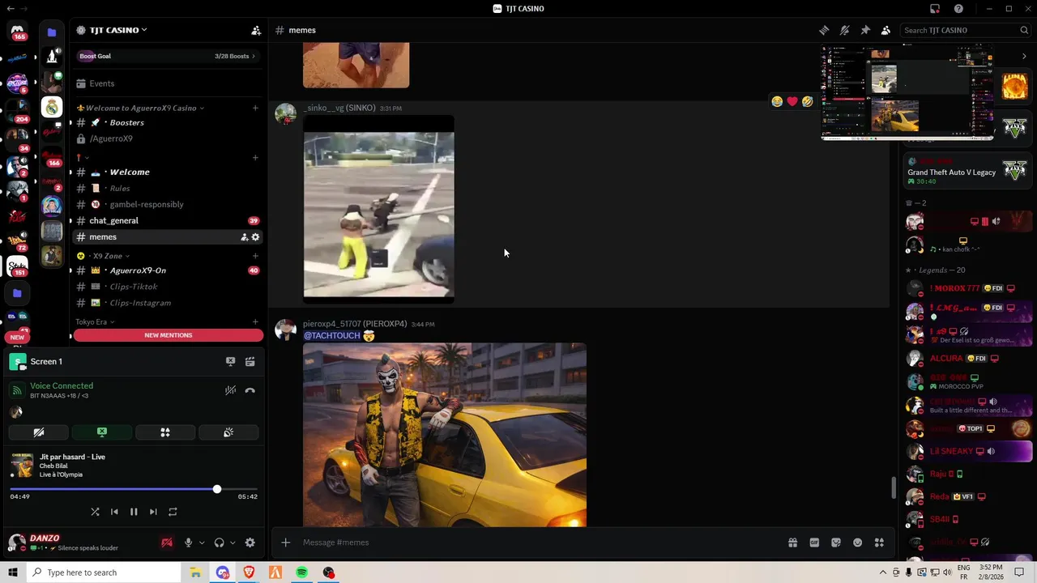Collapse the Welcome to AguerroX9 Casino category
This screenshot has width=1037, height=583.
(x=139, y=108)
